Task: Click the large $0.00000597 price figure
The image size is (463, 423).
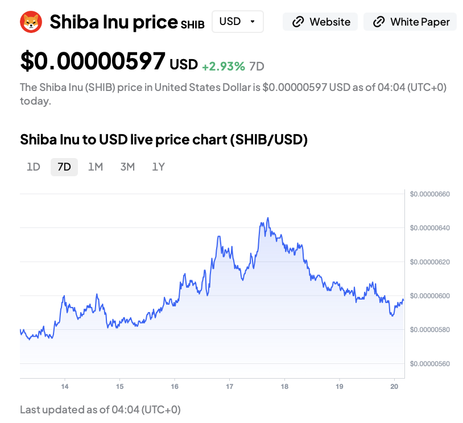Action: pyautogui.click(x=93, y=61)
